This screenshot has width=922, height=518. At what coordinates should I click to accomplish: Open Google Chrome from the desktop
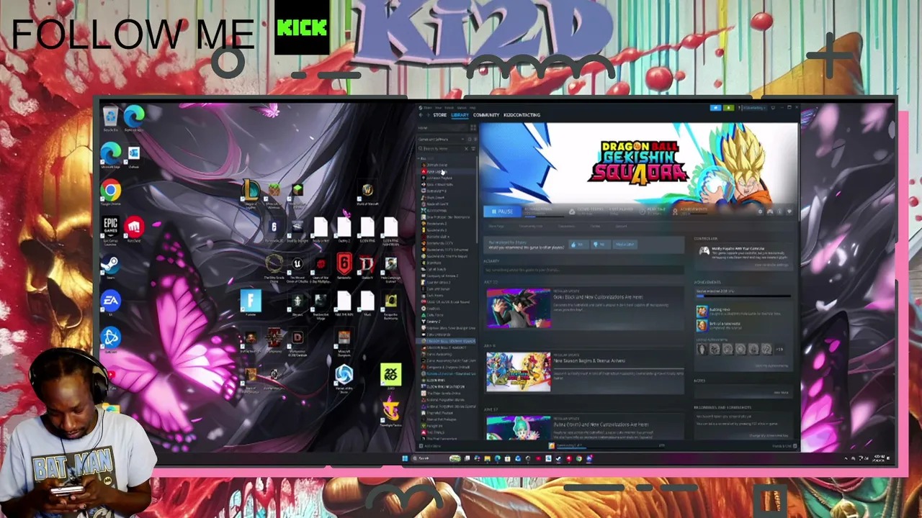(x=110, y=194)
